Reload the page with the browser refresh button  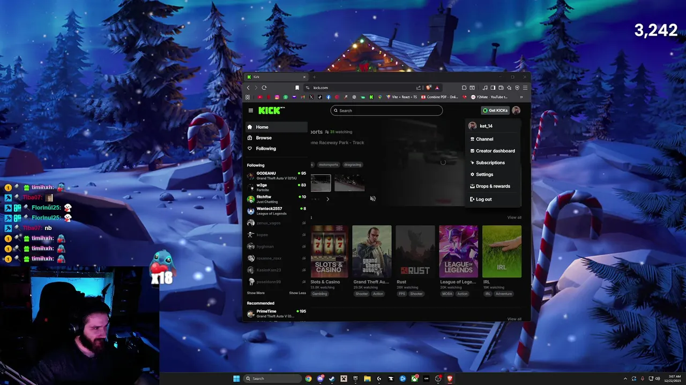264,88
